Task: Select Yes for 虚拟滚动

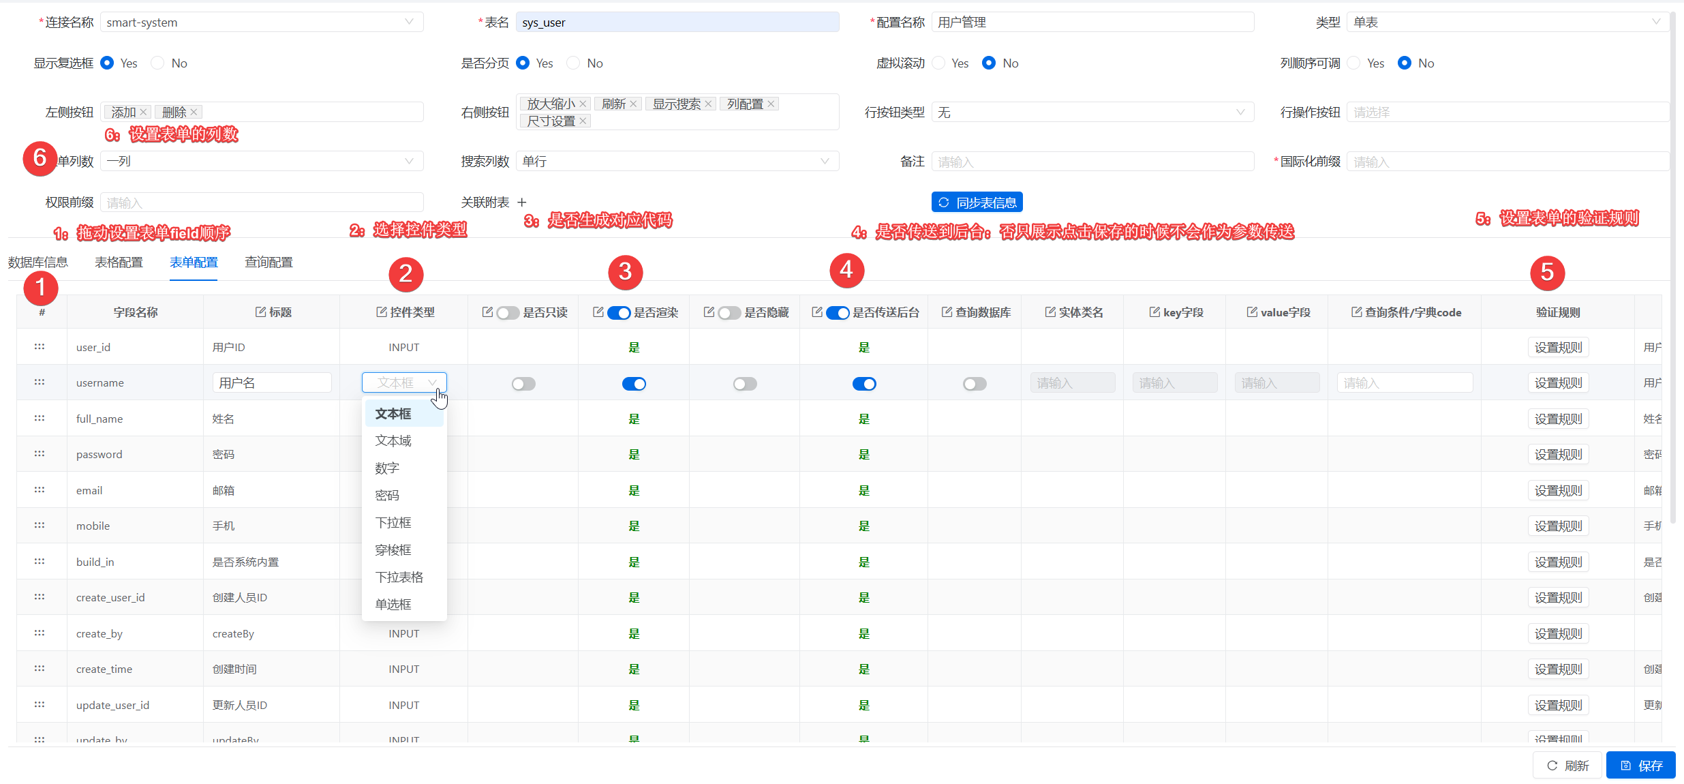Action: click(x=938, y=63)
